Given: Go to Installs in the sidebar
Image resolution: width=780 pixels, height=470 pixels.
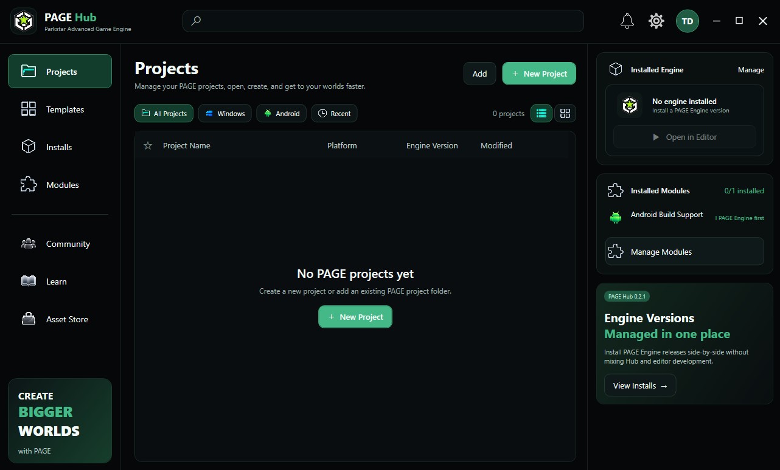Looking at the screenshot, I should [60, 147].
